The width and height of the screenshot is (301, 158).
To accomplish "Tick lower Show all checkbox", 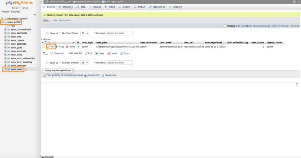I will [47, 63].
